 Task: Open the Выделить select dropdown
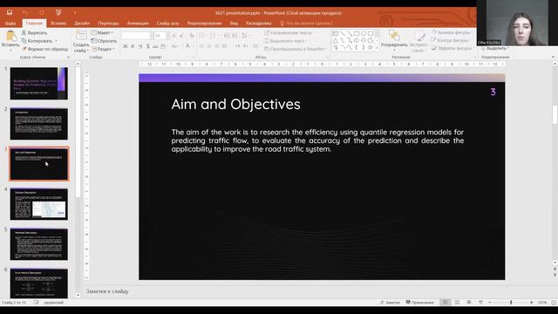click(x=495, y=48)
